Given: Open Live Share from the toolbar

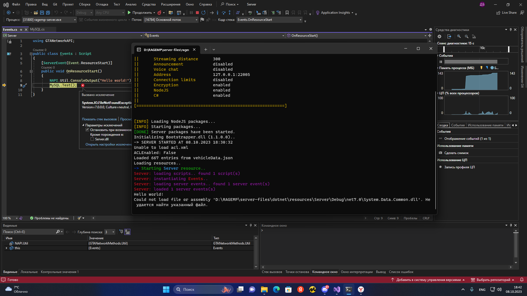Looking at the screenshot, I should tap(506, 13).
